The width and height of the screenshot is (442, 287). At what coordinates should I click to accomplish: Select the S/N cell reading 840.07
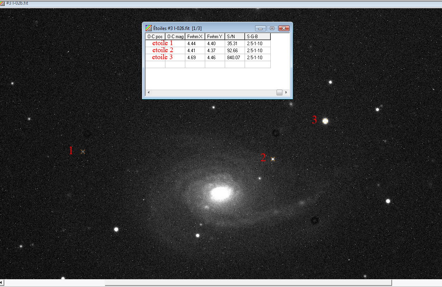click(x=235, y=58)
